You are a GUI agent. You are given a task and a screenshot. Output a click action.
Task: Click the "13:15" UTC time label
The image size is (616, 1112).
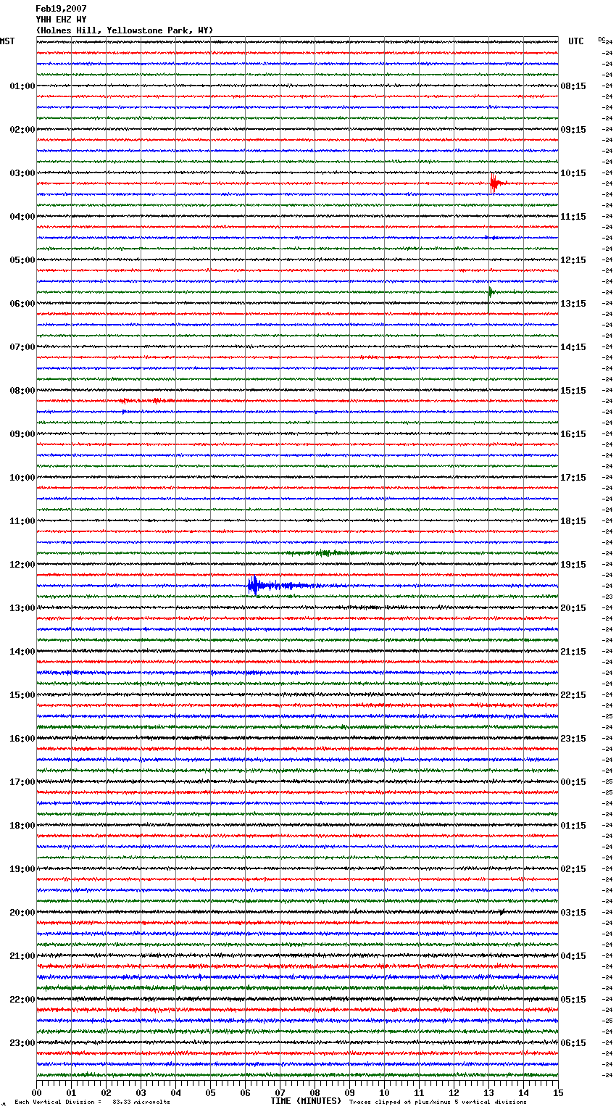(x=573, y=304)
